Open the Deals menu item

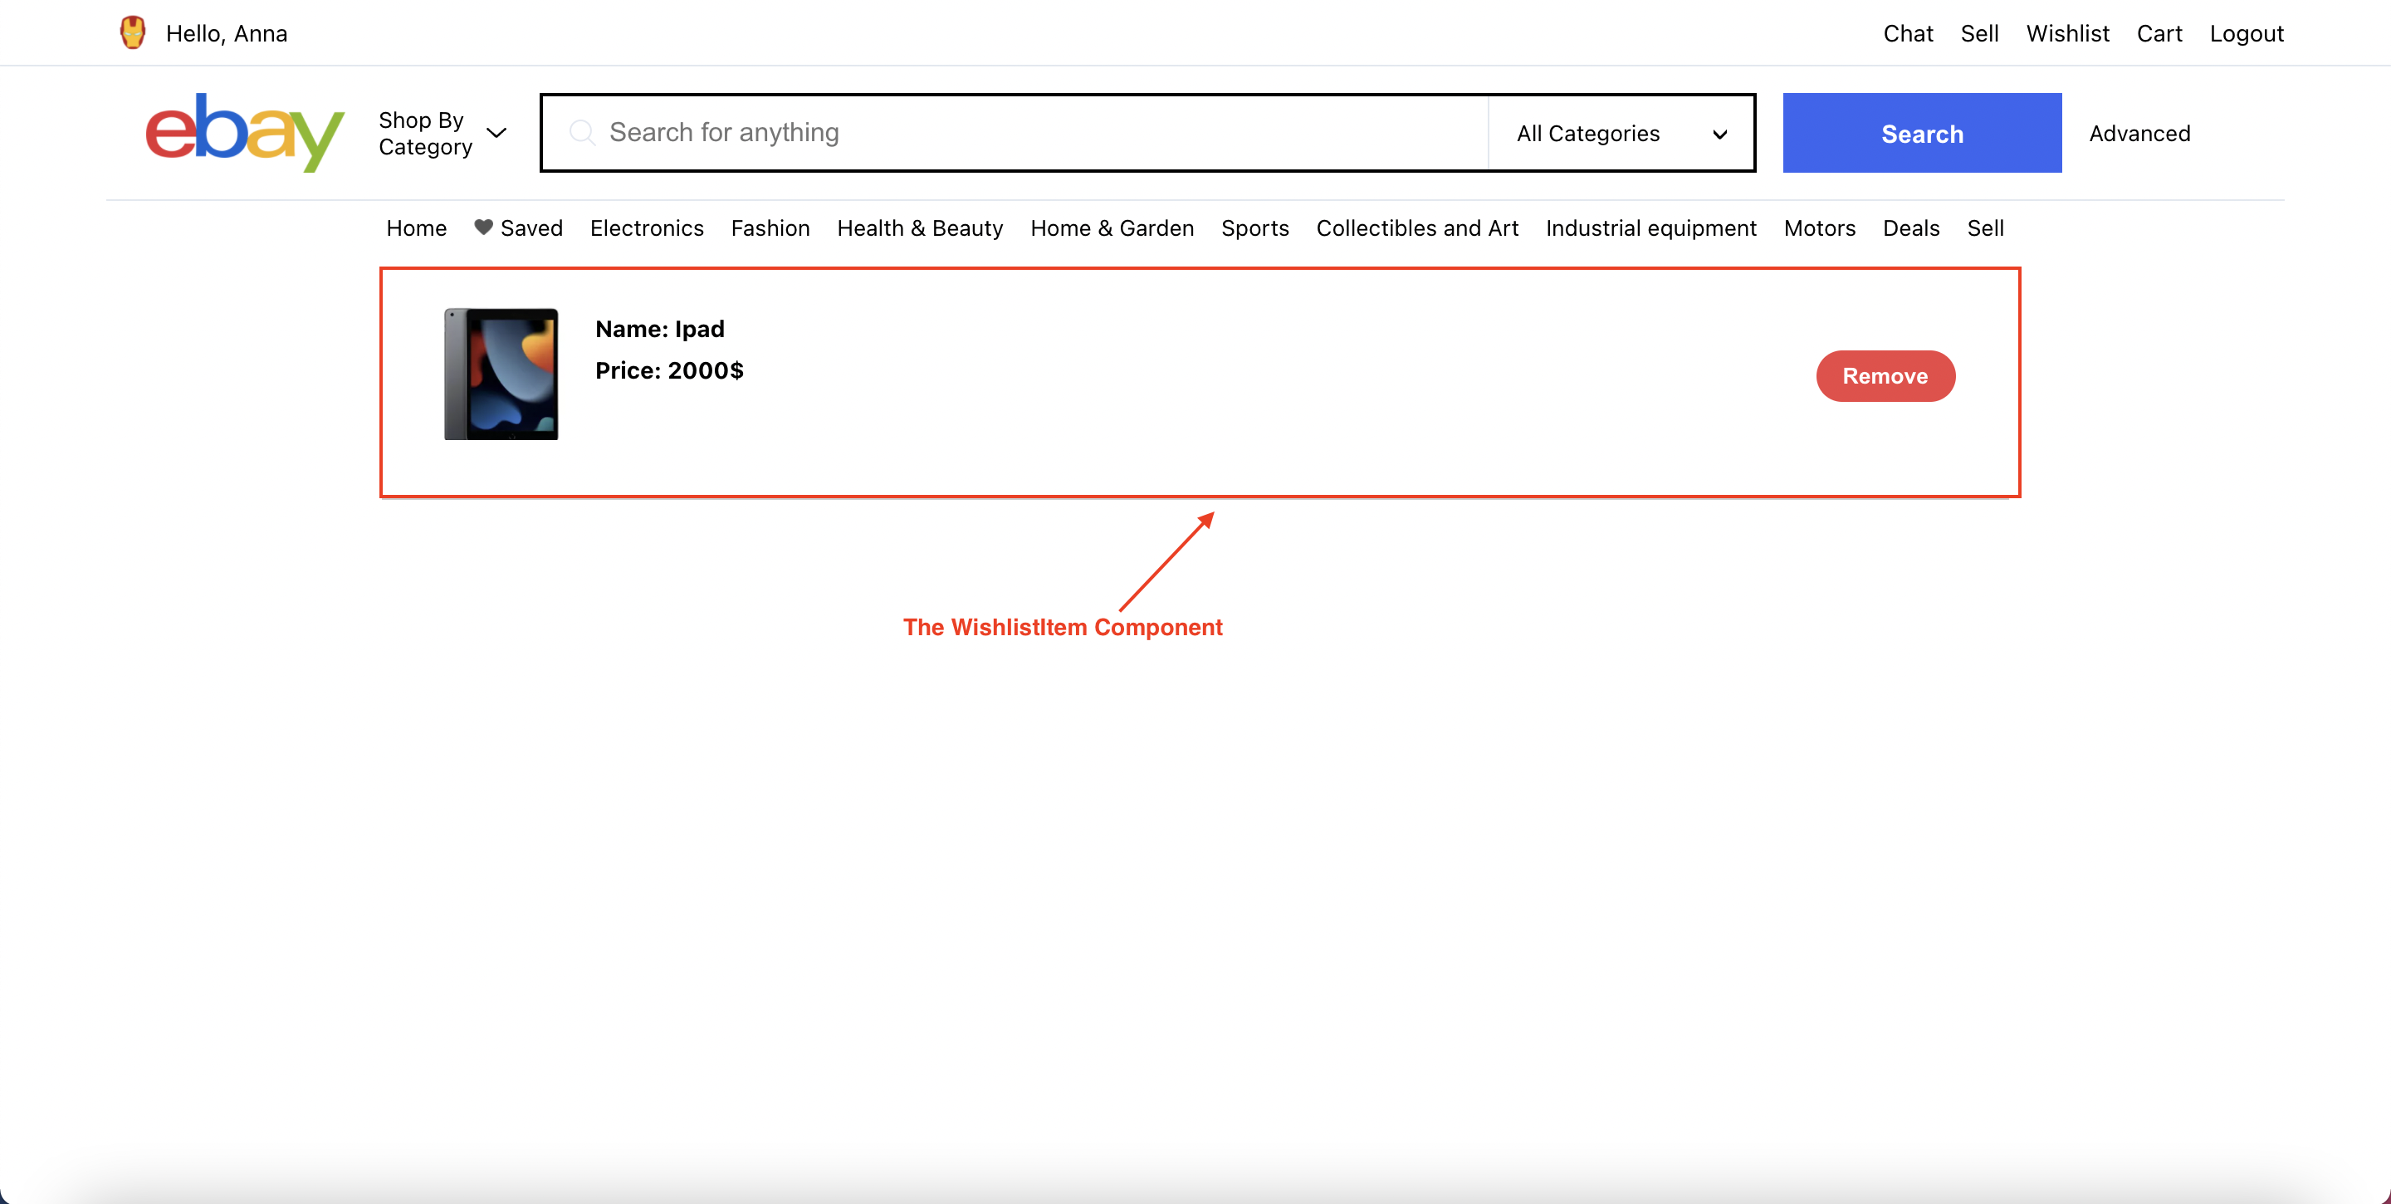click(x=1911, y=228)
